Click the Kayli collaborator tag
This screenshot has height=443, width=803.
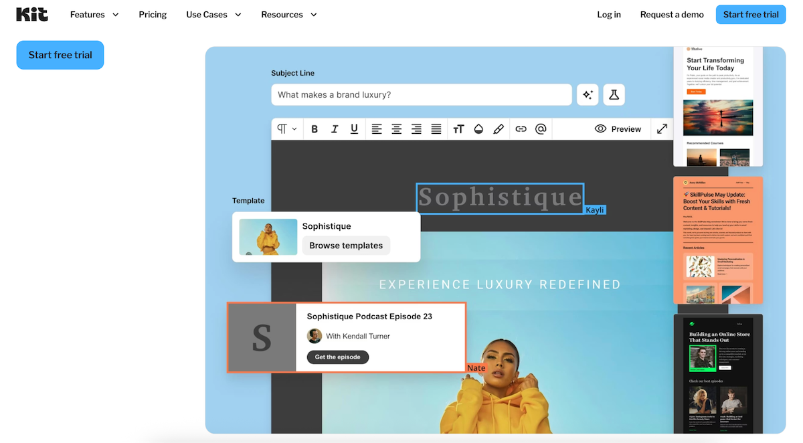595,210
